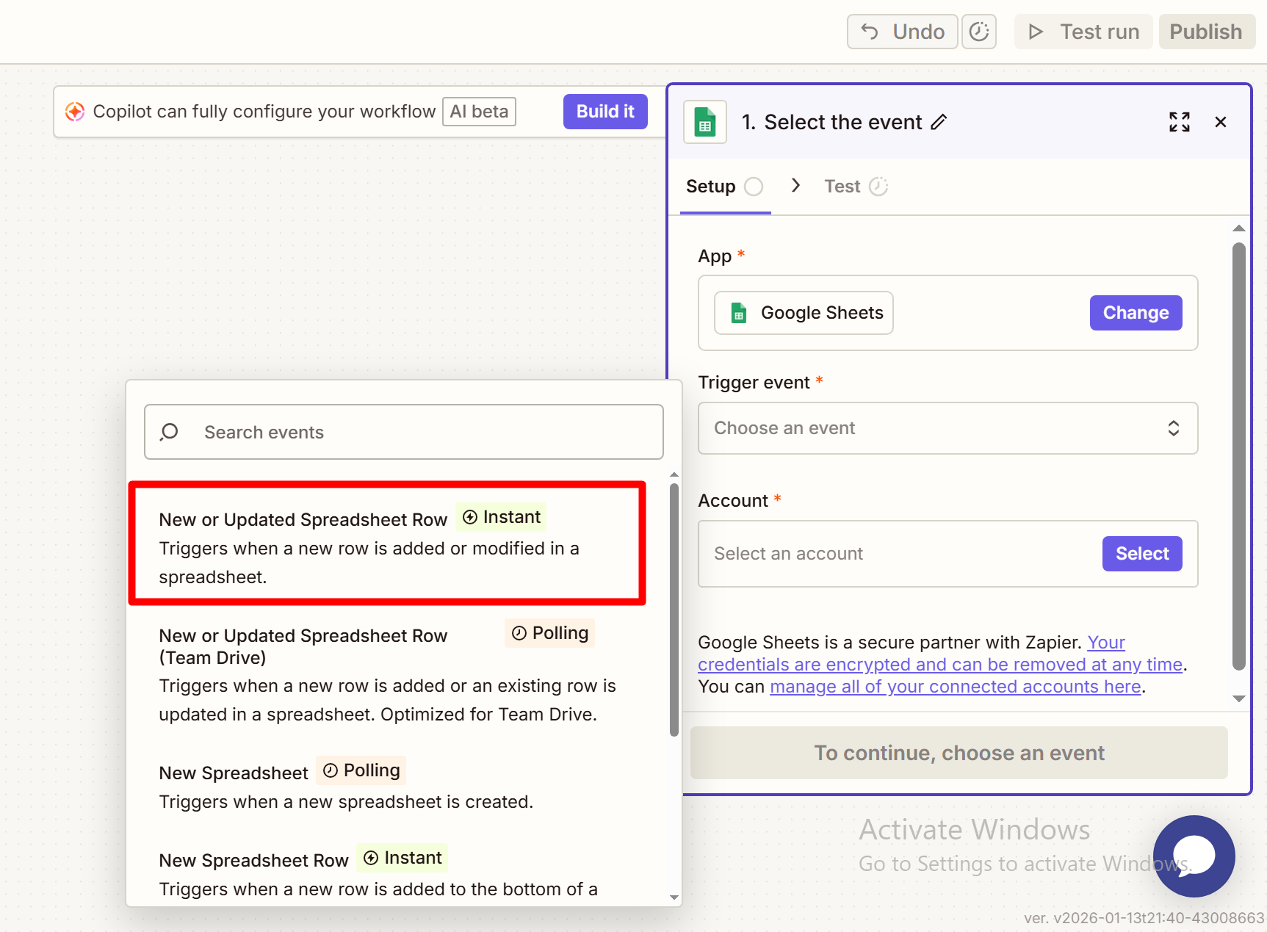Click the App field label
Image resolution: width=1267 pixels, height=932 pixels.
[715, 256]
